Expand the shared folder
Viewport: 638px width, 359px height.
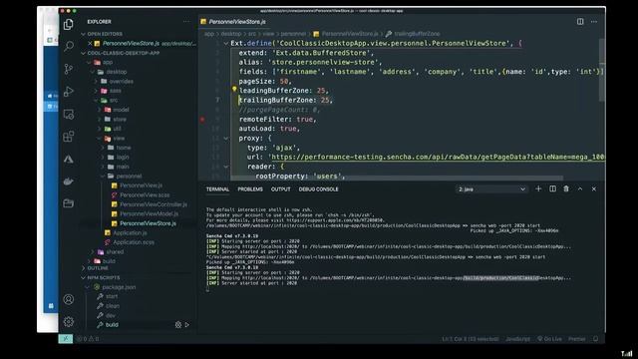tap(93, 252)
